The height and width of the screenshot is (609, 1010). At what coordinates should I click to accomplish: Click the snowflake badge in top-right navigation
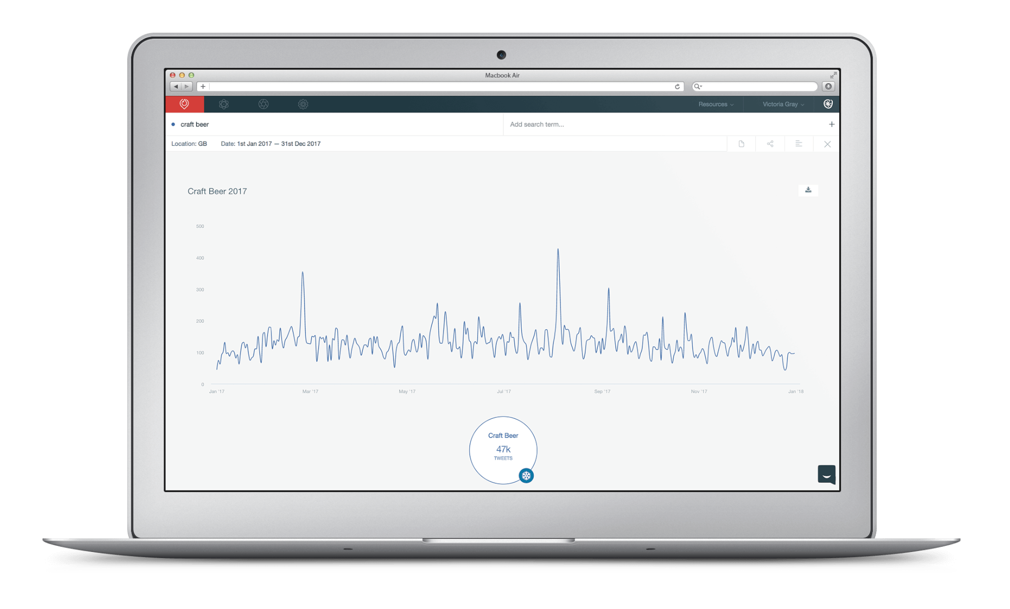click(x=828, y=104)
